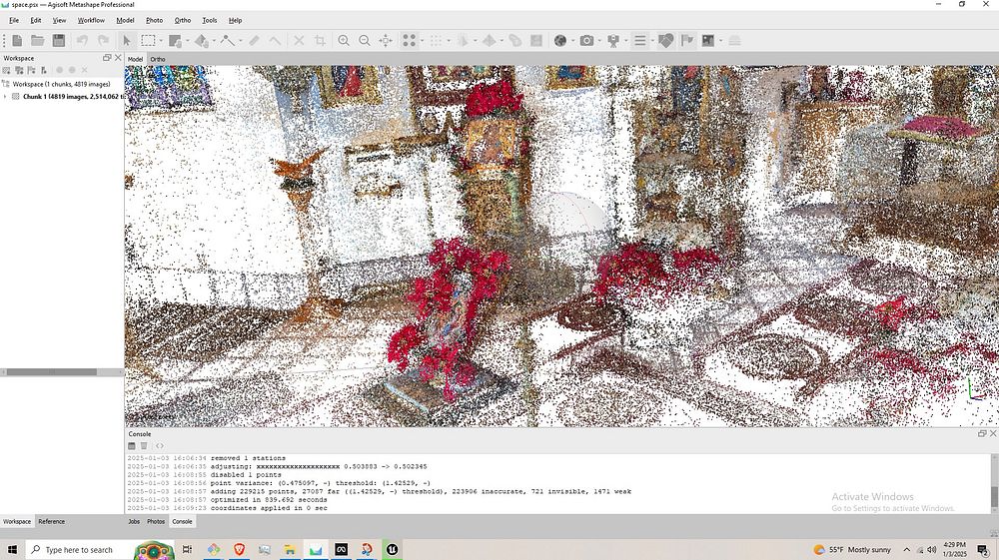
Task: Toggle Show Shapes heart-shaped icon
Action: tap(665, 41)
